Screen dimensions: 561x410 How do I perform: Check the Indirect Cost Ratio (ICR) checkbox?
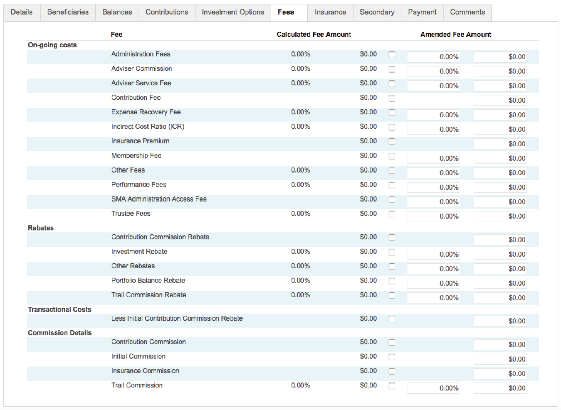[x=392, y=127]
